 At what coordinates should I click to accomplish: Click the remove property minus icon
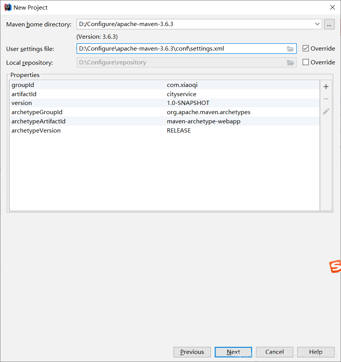point(326,99)
